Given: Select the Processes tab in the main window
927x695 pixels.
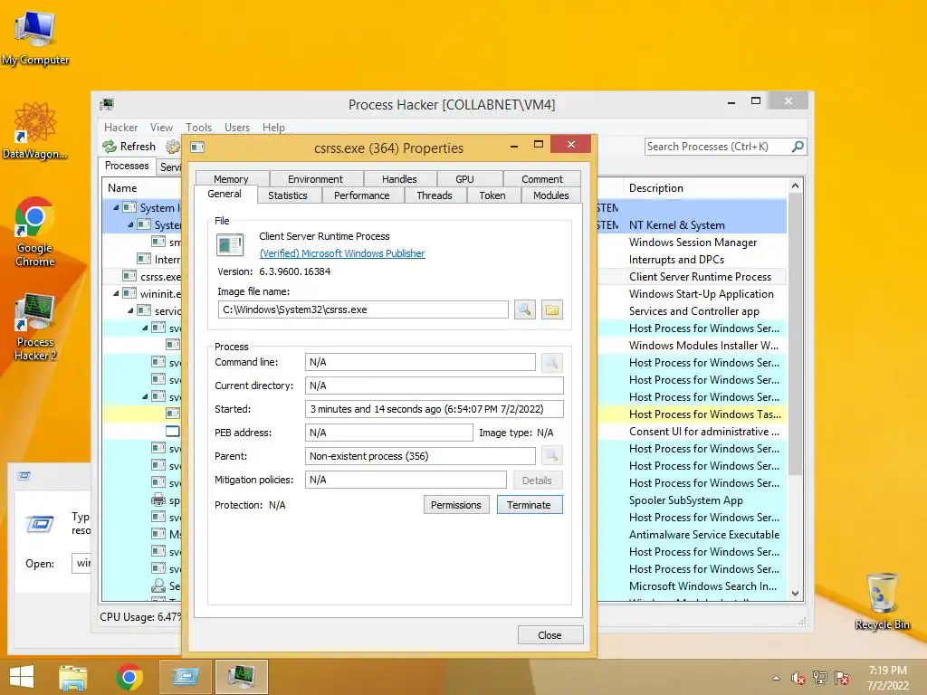Looking at the screenshot, I should pos(127,166).
